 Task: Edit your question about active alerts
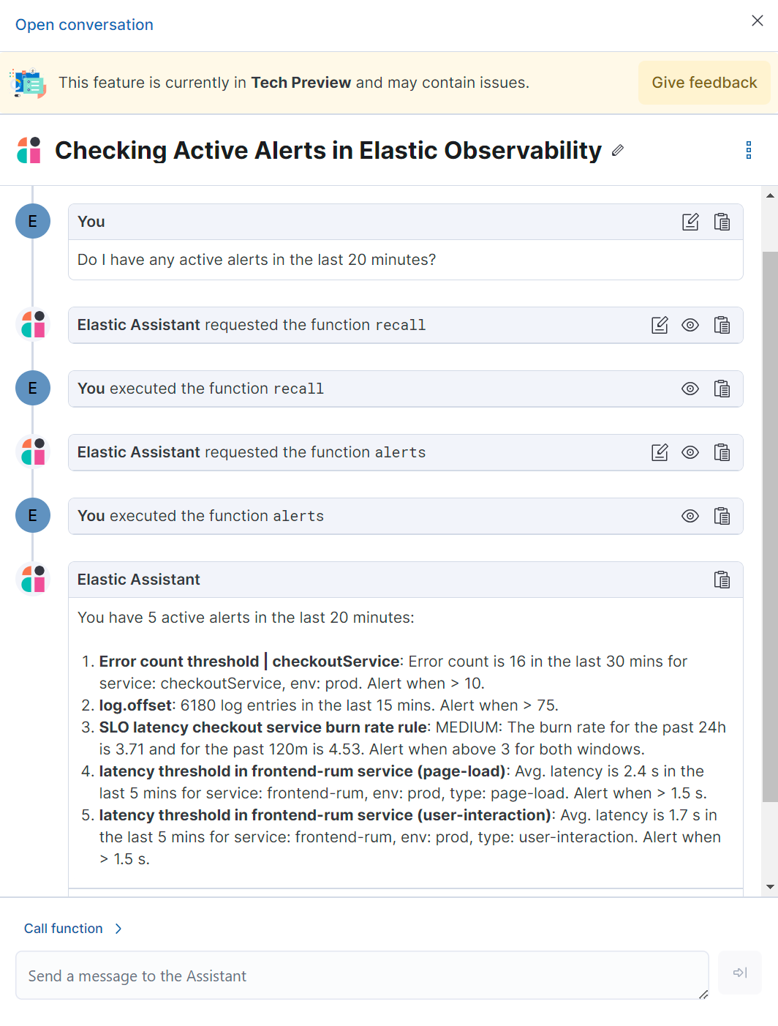click(x=690, y=221)
